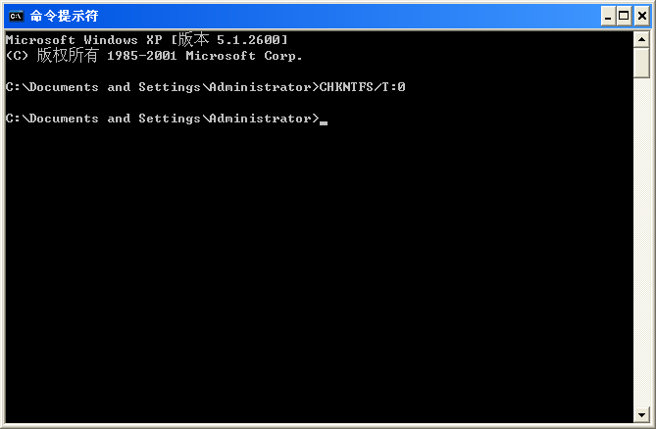Image resolution: width=656 pixels, height=429 pixels.
Task: Open the Command Prompt system menu icon
Action: (15, 16)
